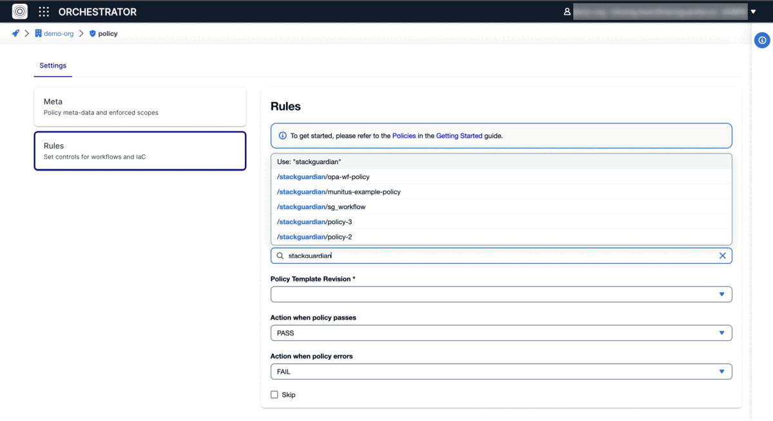Select the Meta settings section
This screenshot has width=773, height=421.
(x=140, y=107)
